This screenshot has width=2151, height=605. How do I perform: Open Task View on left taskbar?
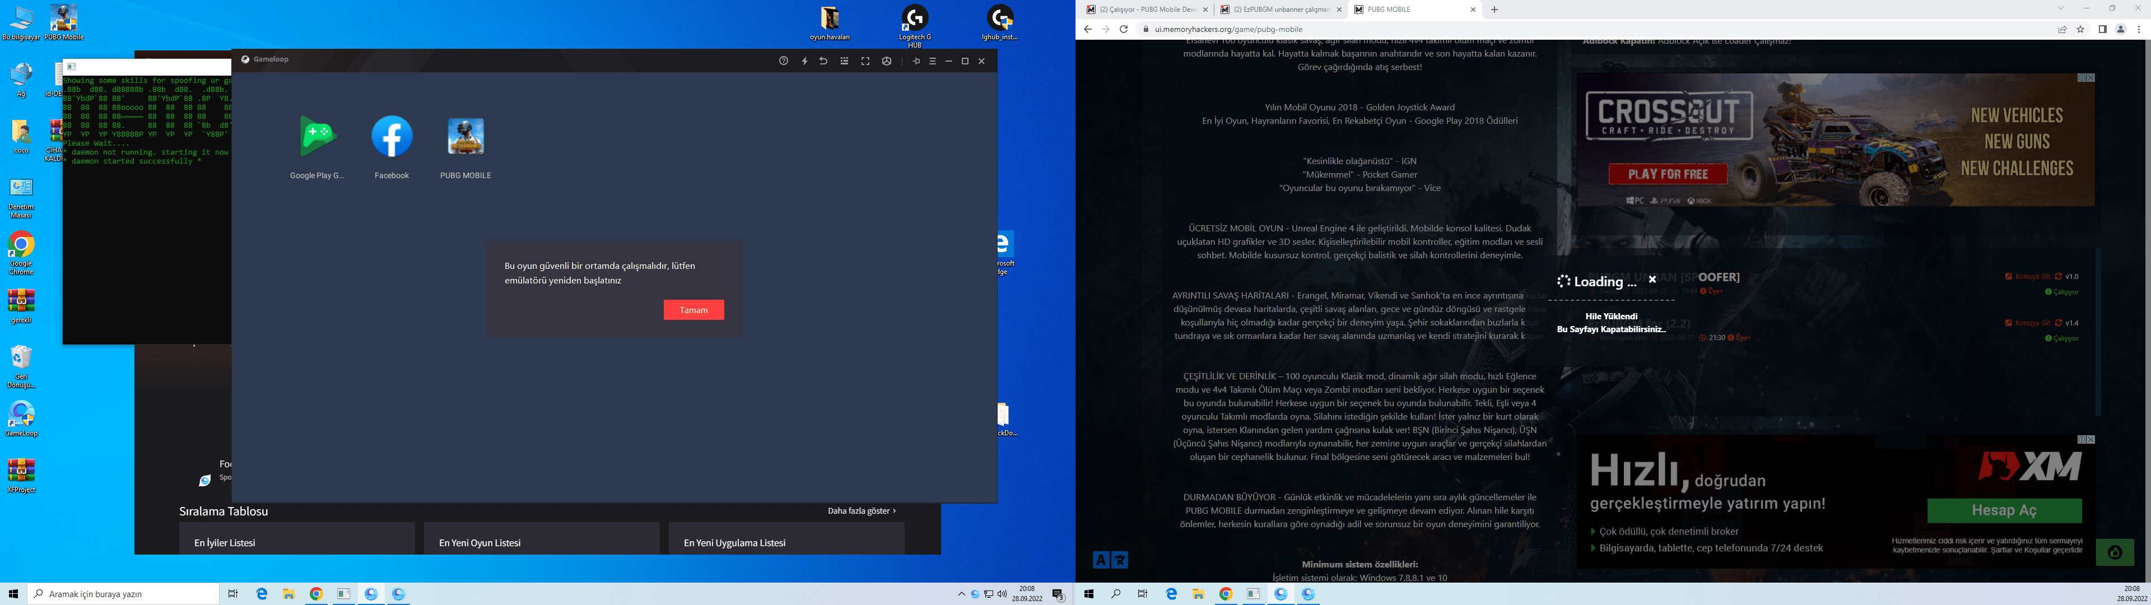pos(233,594)
